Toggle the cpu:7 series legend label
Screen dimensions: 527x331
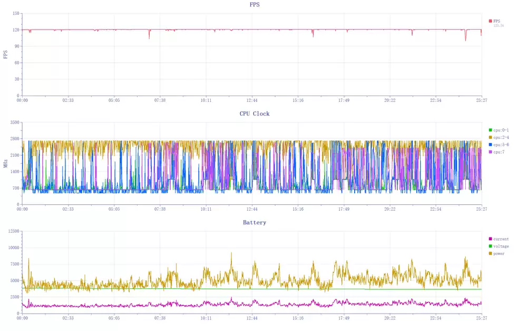click(x=499, y=152)
